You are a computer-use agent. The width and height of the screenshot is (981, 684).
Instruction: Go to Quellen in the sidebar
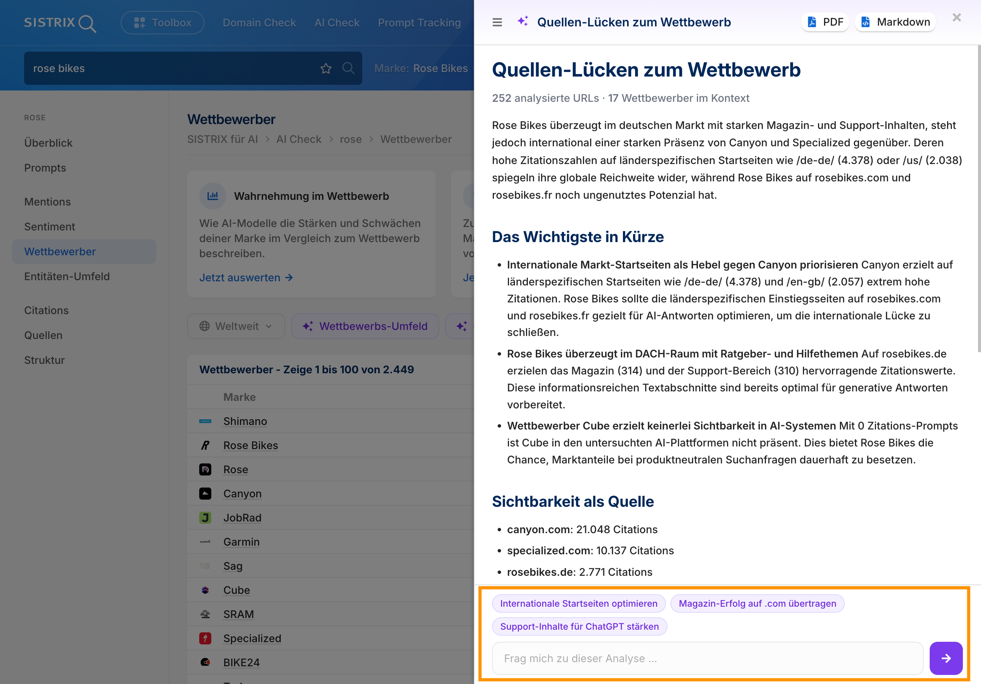coord(43,335)
